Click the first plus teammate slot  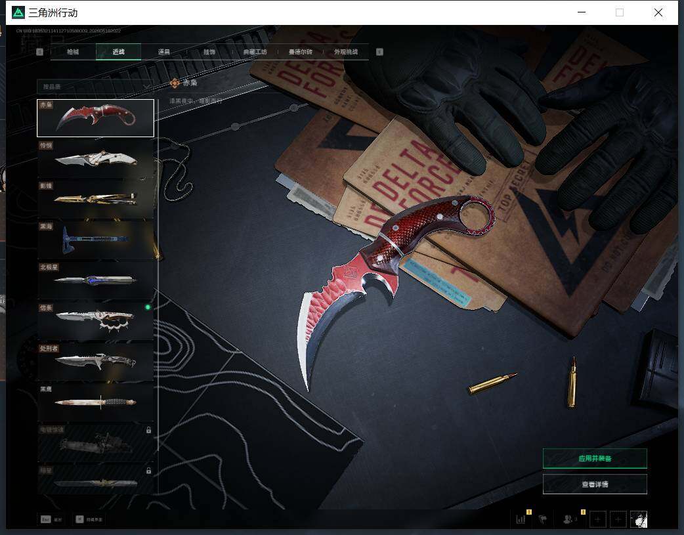tap(597, 519)
